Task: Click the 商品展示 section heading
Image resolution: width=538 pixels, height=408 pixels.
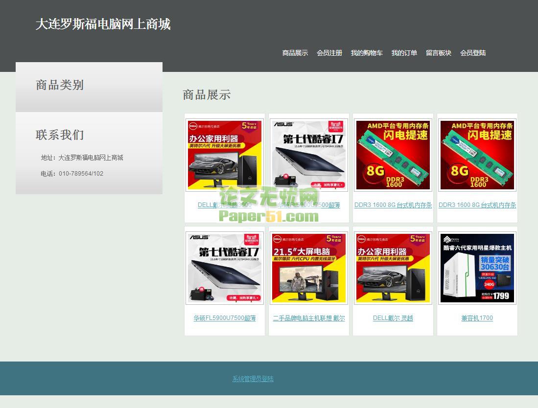Action: (x=207, y=94)
